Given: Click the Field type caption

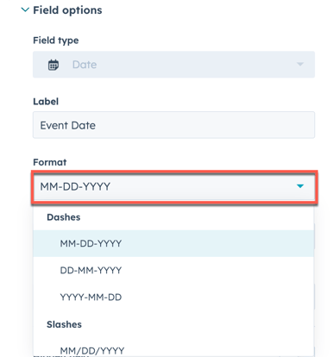Looking at the screenshot, I should click(x=56, y=41).
